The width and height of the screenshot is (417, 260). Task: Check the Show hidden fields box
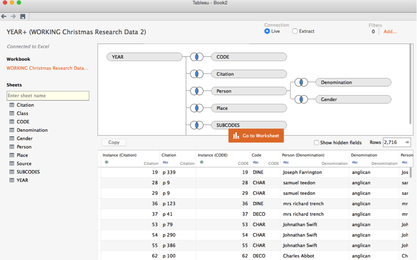(x=317, y=143)
